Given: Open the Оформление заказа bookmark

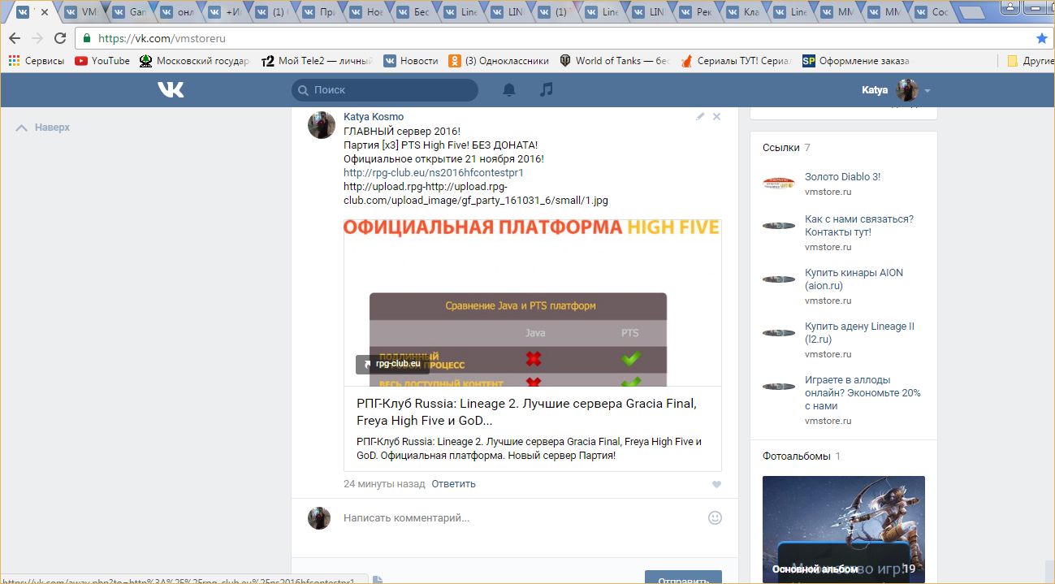Looking at the screenshot, I should 856,61.
